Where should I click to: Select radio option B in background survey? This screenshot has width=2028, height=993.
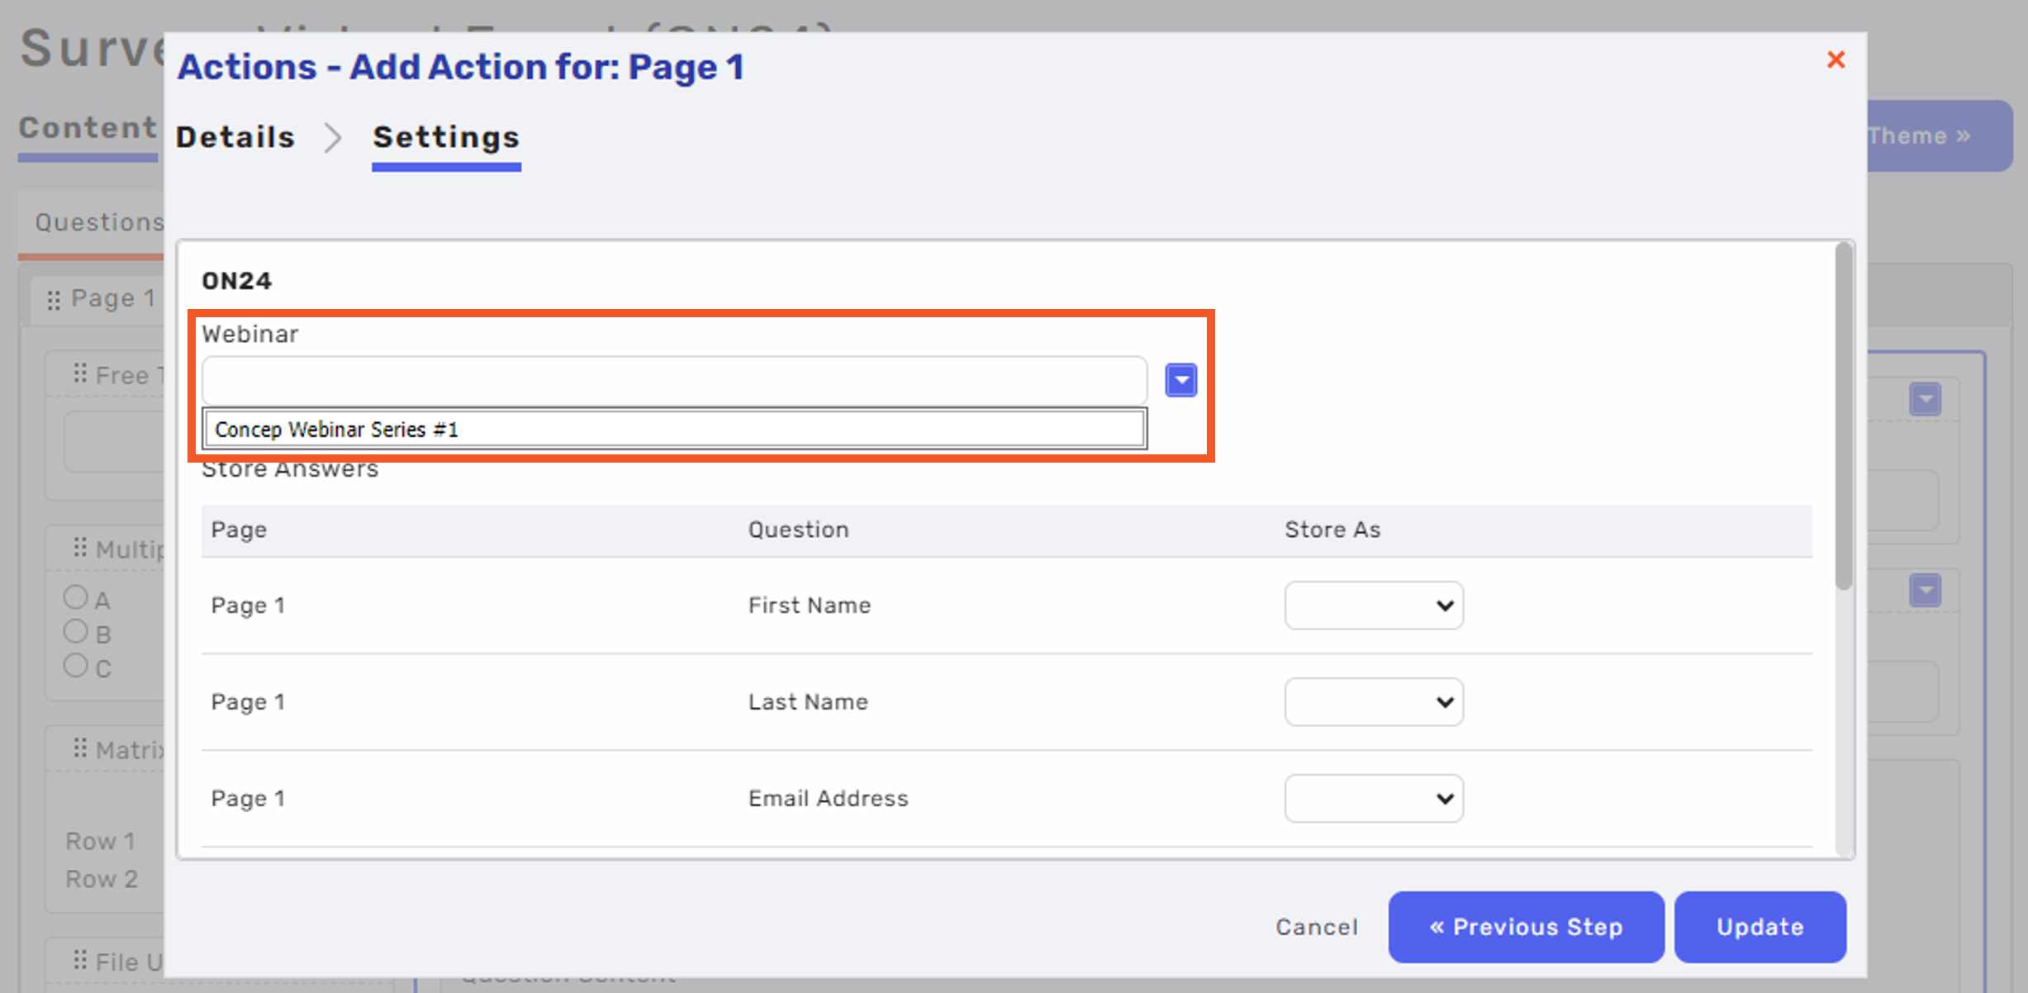coord(76,631)
